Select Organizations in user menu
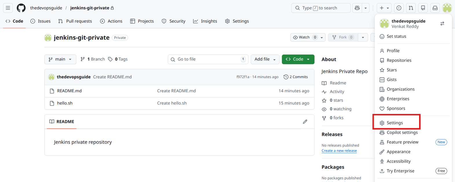The height and width of the screenshot is (182, 455). [413, 89]
